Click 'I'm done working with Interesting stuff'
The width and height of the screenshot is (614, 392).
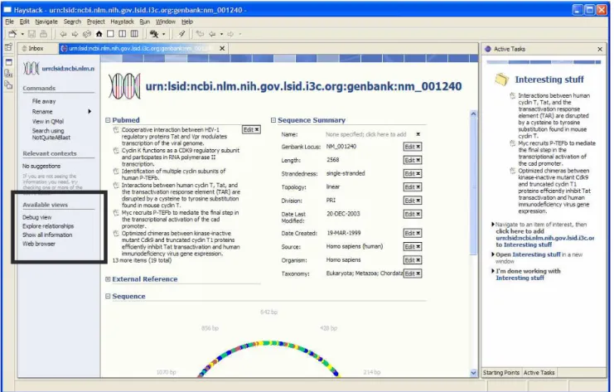528,274
